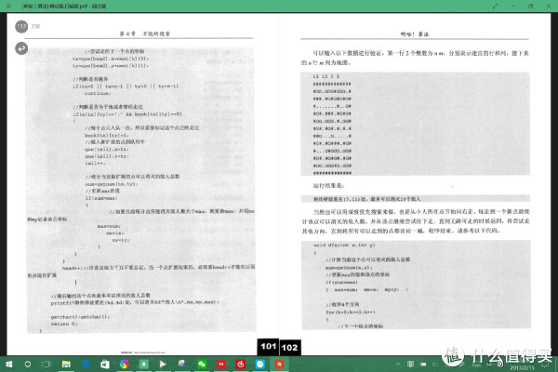Open Microsoft Edge from the taskbar
This screenshot has height=372, width=558.
click(x=86, y=365)
